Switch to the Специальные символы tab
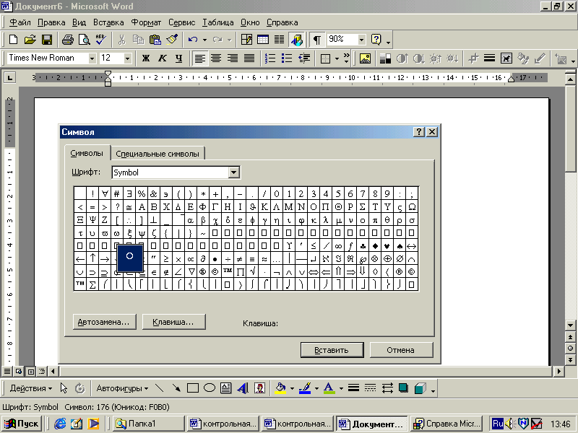Screen dimensions: 578x433 158,154
